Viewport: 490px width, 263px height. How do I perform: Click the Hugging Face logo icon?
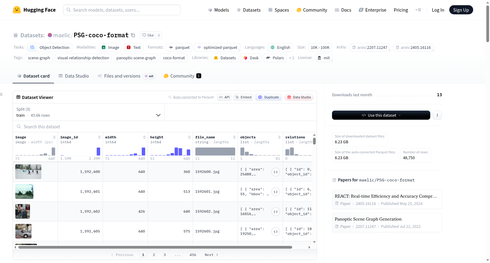[17, 10]
